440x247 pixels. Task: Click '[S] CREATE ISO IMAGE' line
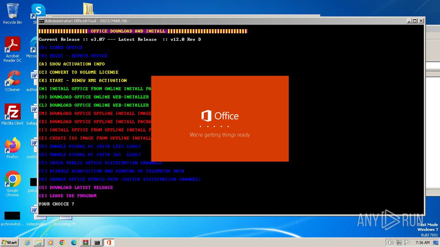tap(95, 138)
